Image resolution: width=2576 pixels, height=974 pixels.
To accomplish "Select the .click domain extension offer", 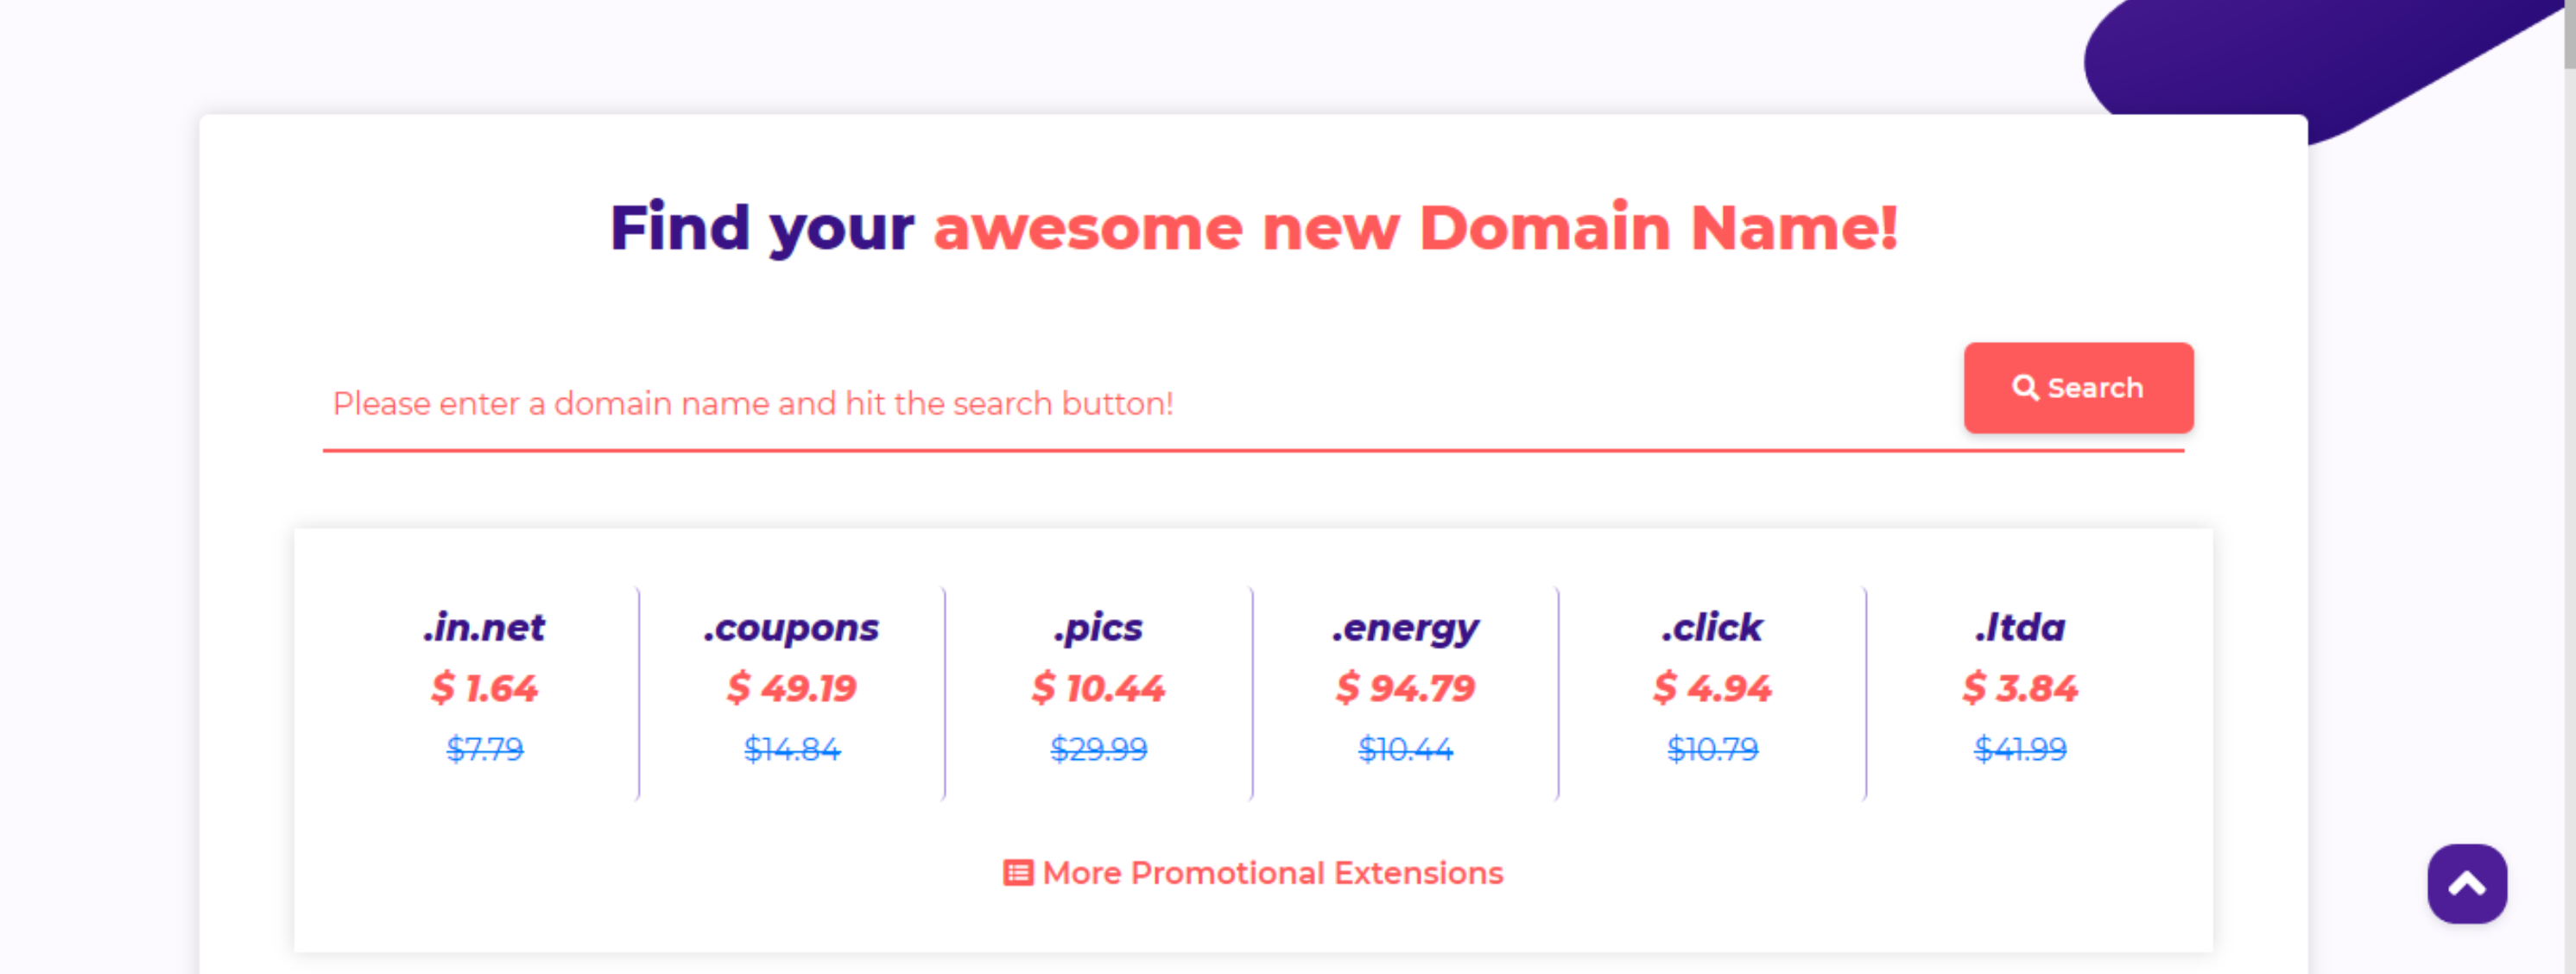I will click(x=1713, y=628).
